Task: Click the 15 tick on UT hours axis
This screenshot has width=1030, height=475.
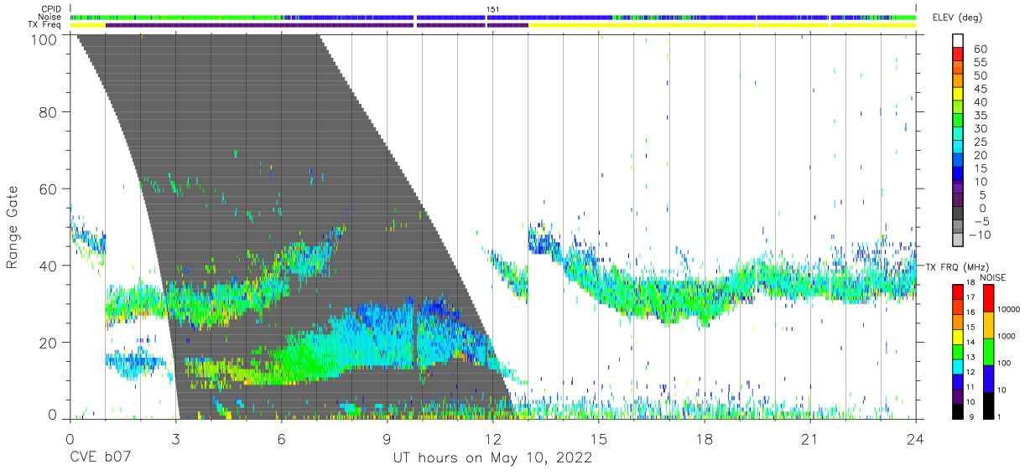Action: [x=599, y=438]
